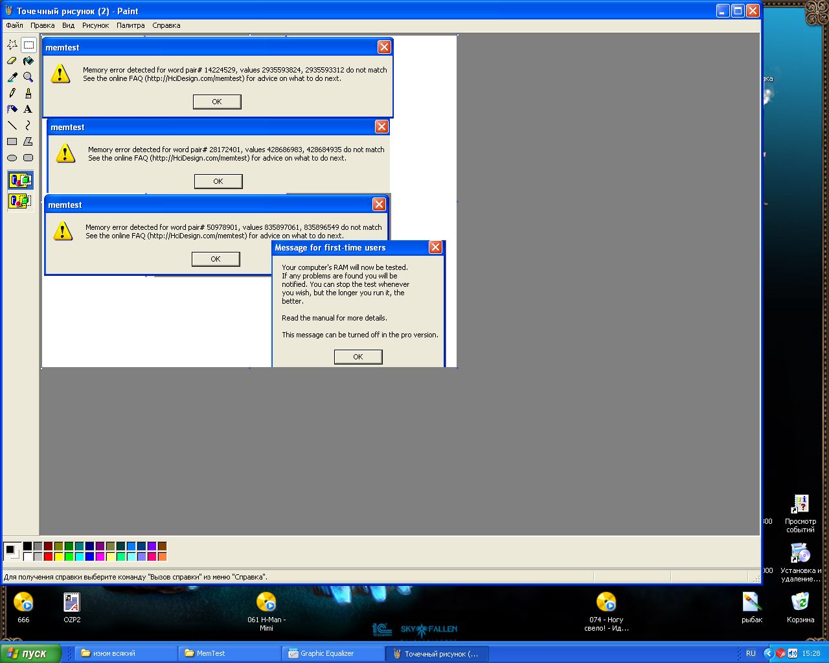Image resolution: width=829 pixels, height=663 pixels.
Task: Select the Text tool (letter A)
Action: pyautogui.click(x=28, y=109)
